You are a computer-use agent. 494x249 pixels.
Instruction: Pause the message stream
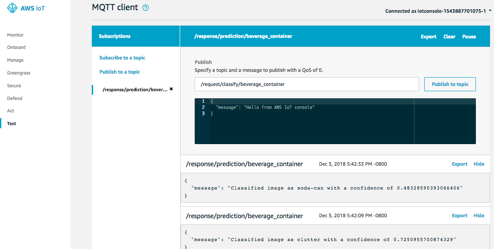click(469, 37)
